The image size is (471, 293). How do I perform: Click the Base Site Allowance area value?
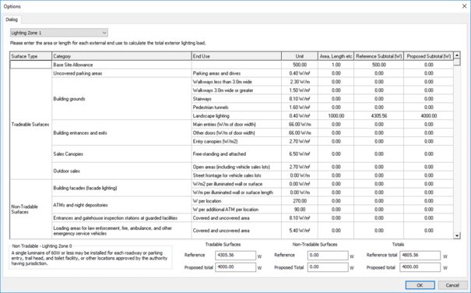336,65
